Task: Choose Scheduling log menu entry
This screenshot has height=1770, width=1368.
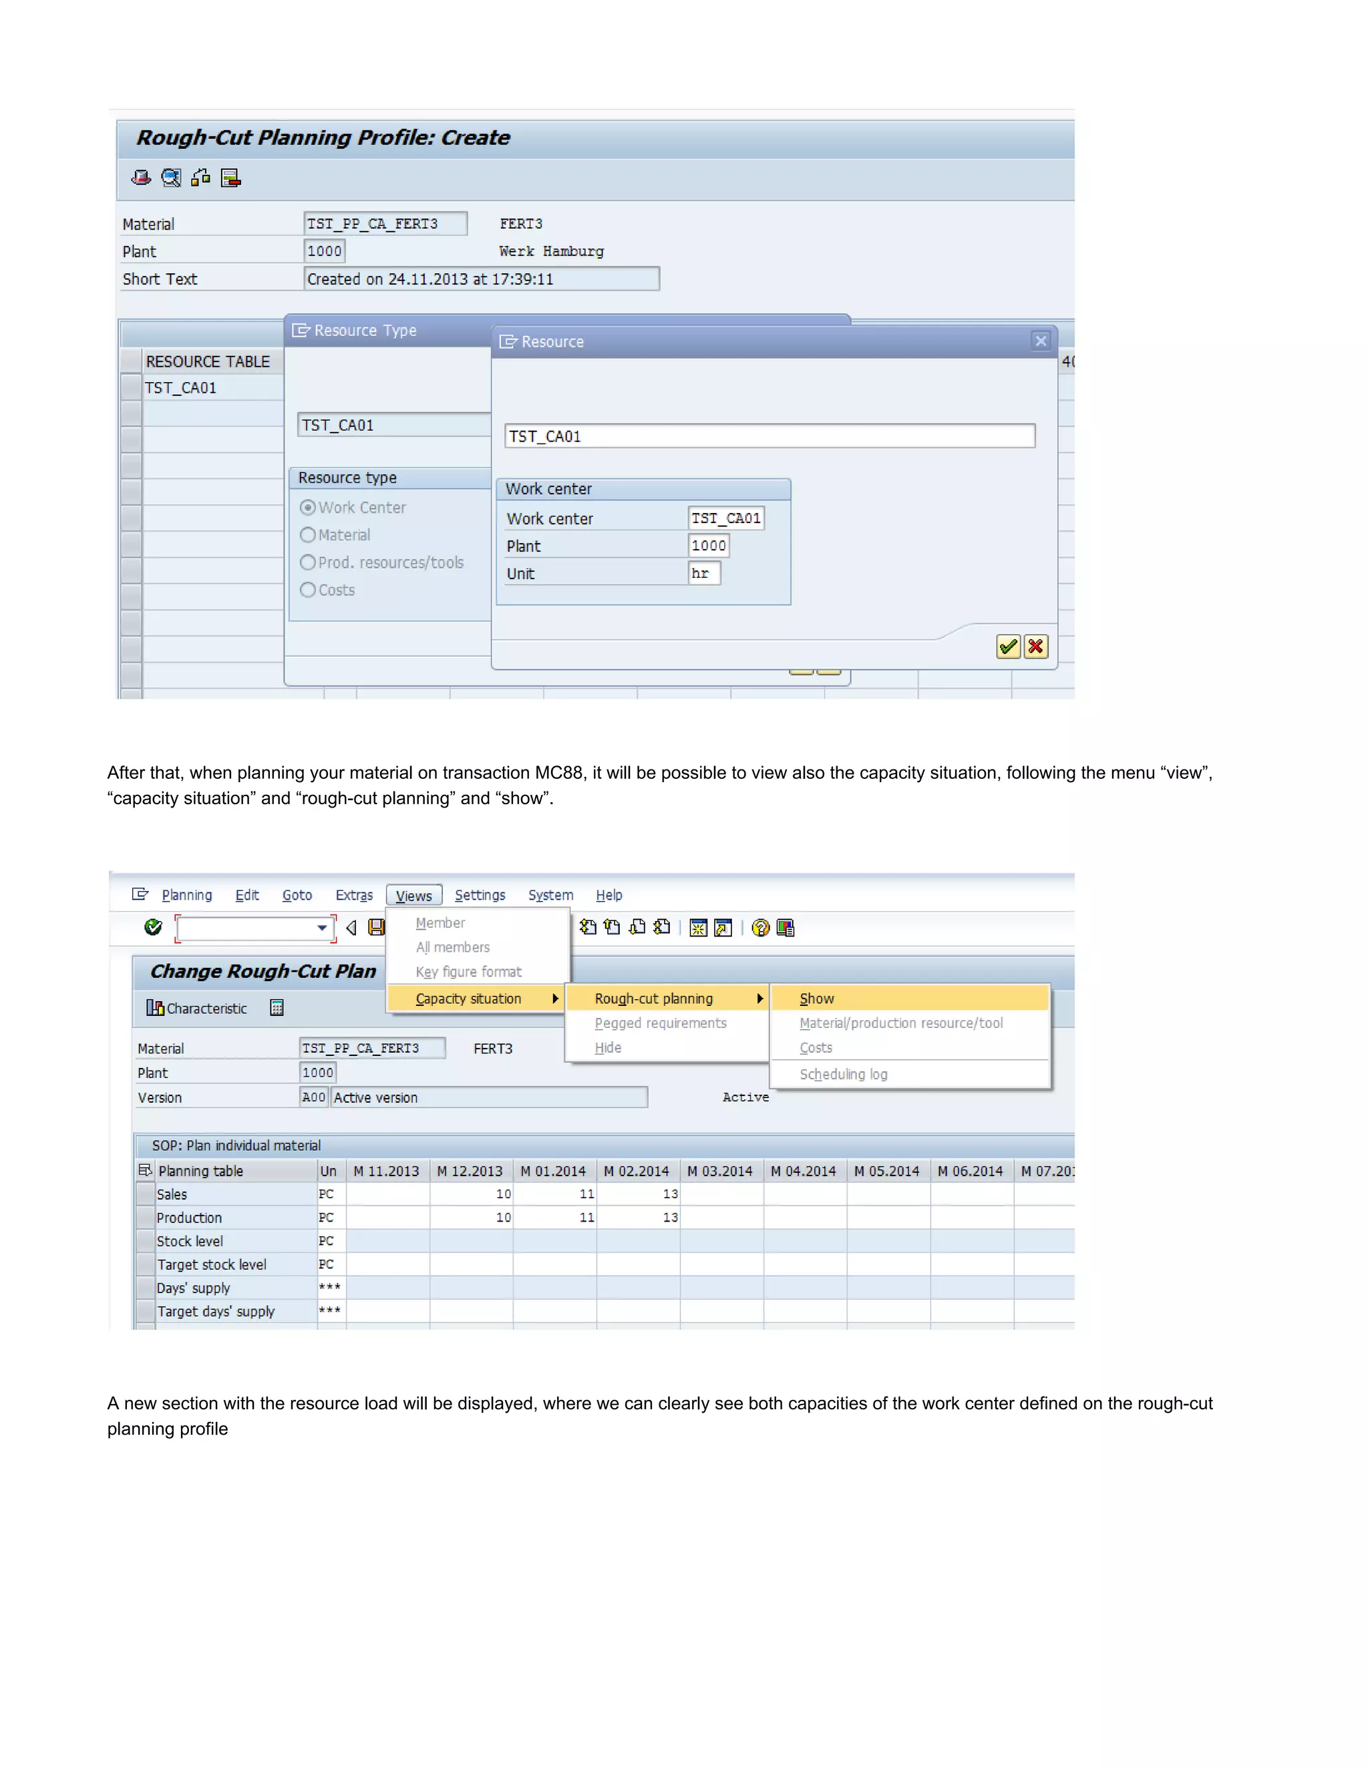Action: click(x=910, y=1074)
